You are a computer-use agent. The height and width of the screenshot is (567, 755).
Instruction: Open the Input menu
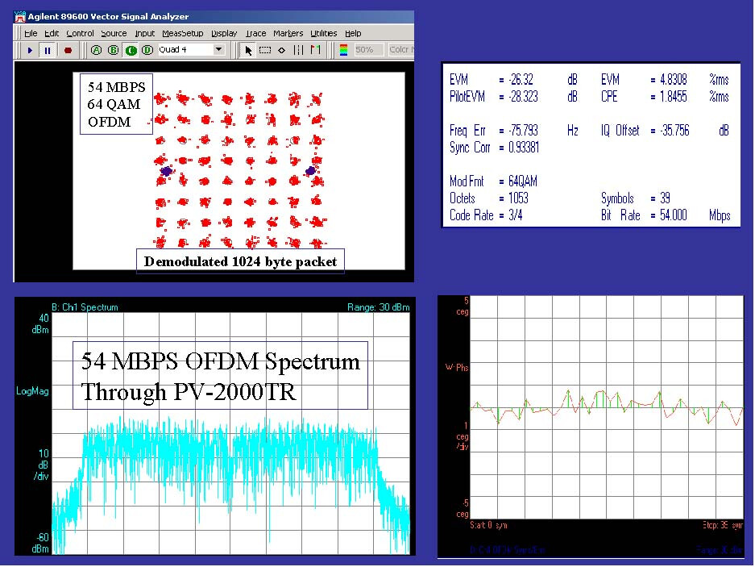tap(144, 33)
